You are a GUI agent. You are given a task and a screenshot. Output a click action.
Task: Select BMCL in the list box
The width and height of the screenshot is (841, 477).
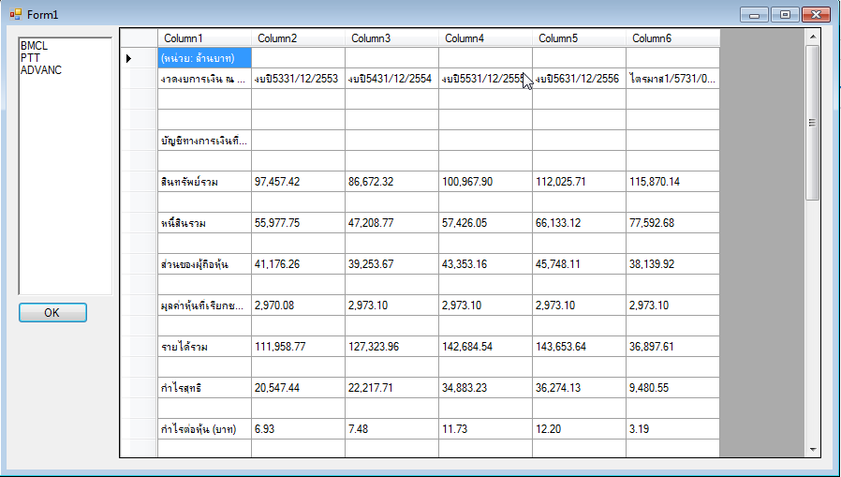(35, 46)
